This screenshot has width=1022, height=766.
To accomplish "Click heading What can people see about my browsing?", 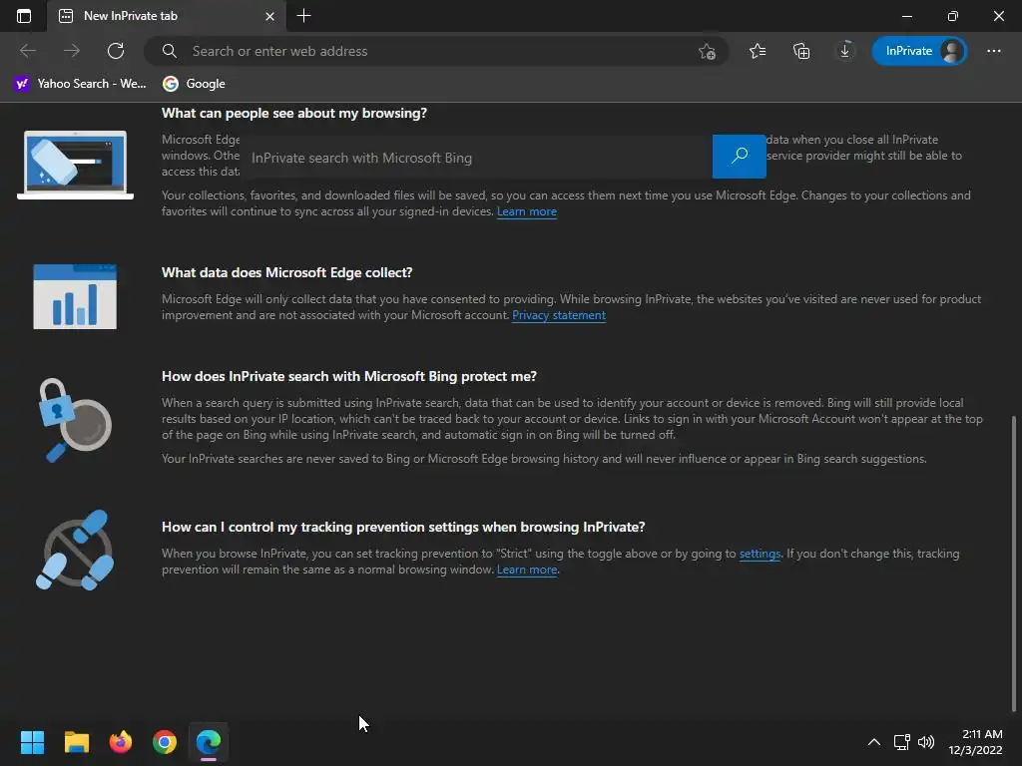I will (294, 113).
